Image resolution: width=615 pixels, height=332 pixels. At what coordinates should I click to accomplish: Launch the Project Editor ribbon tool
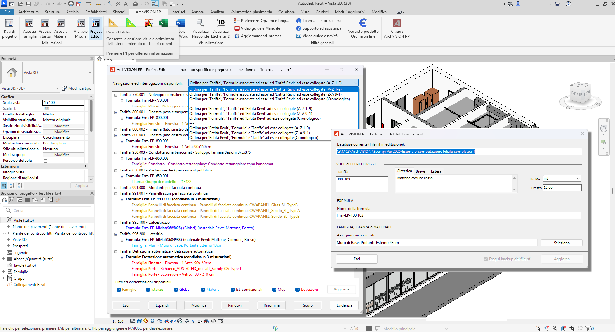95,28
